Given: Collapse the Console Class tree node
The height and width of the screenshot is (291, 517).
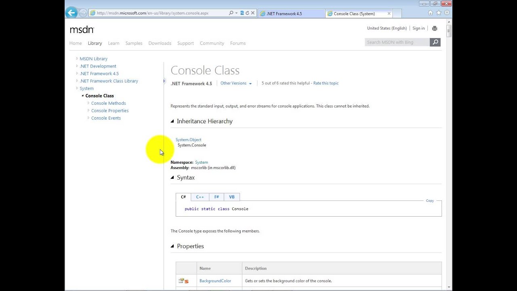Looking at the screenshot, I should pos(83,96).
